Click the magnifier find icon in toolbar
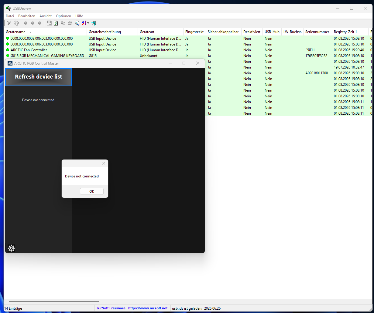This screenshot has width=374, height=313. coord(77,23)
